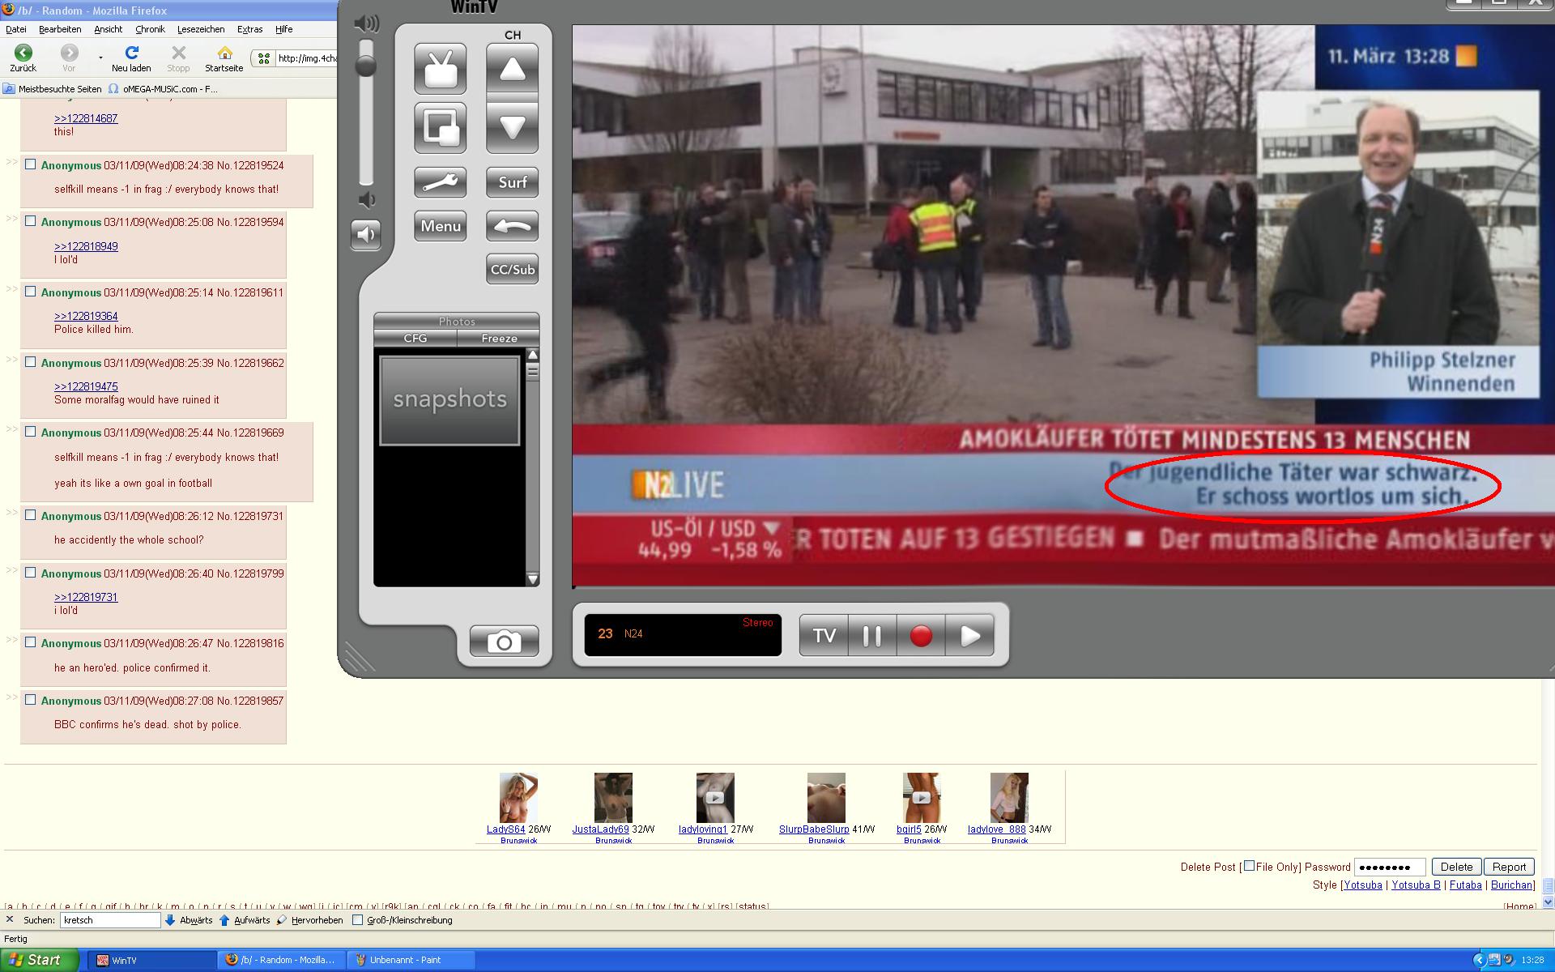Mute audio with the speaker button
The height and width of the screenshot is (972, 1555).
tap(366, 235)
